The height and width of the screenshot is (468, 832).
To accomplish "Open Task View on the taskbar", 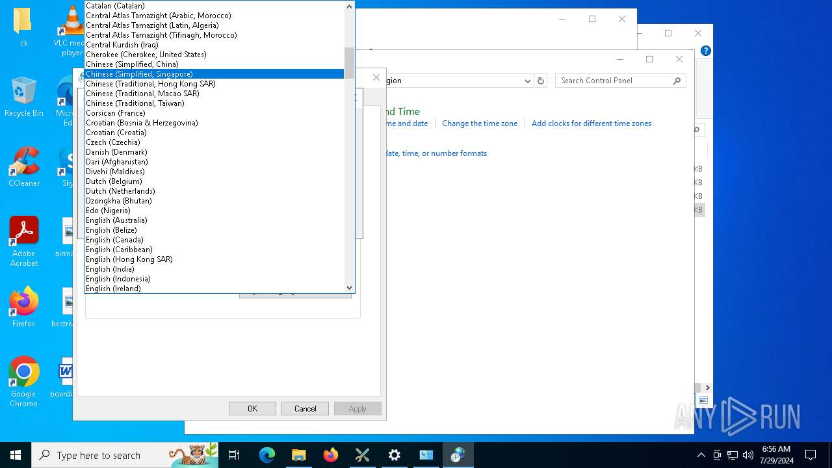I will pyautogui.click(x=234, y=455).
